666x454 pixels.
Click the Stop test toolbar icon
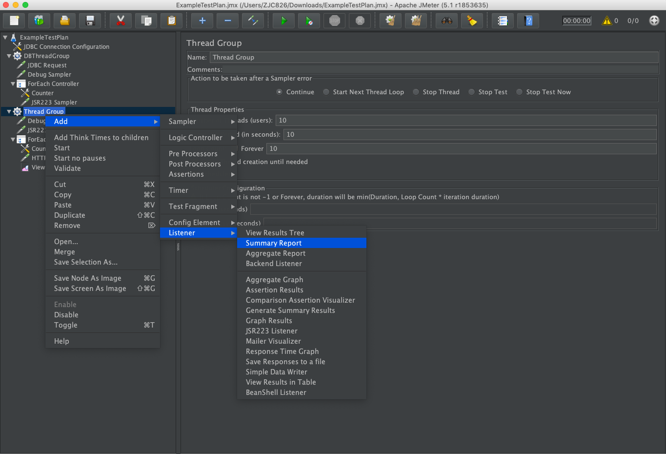click(334, 21)
